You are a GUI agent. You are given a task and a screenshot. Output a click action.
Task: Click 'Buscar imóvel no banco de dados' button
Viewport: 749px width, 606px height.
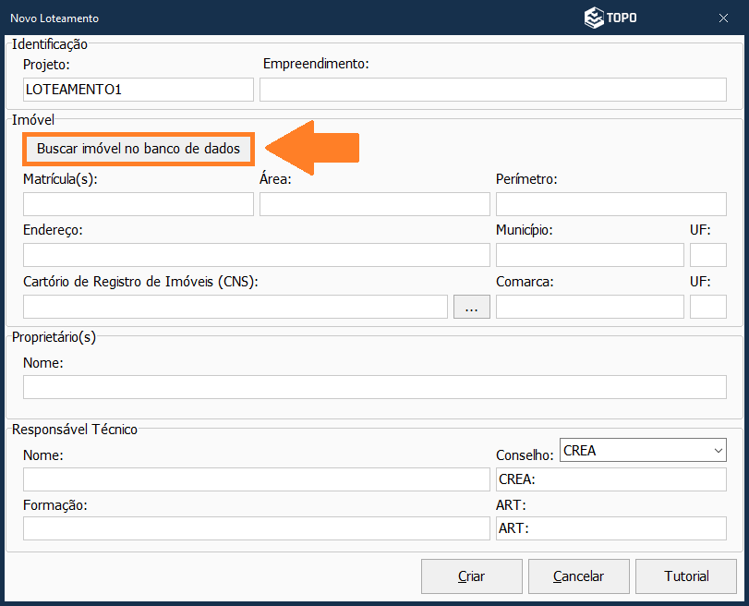pyautogui.click(x=139, y=149)
